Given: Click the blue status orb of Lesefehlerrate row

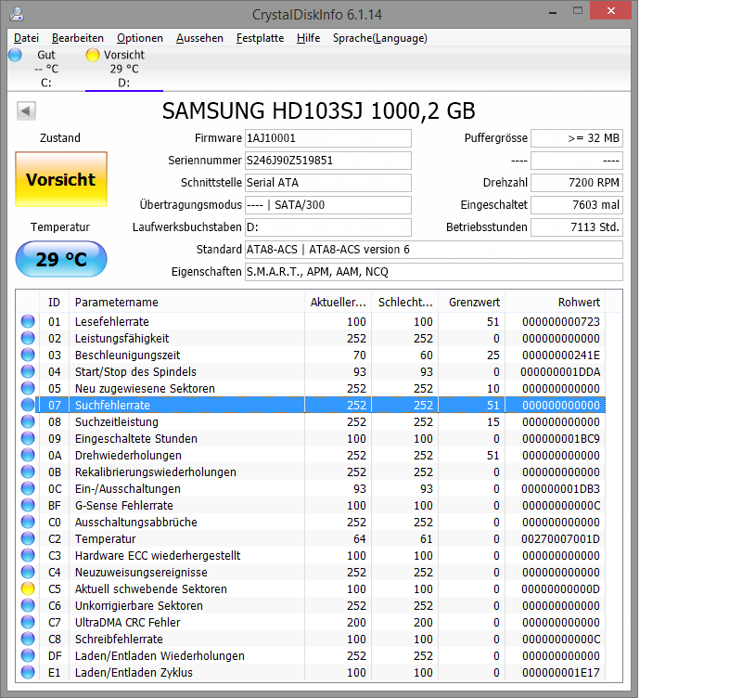Looking at the screenshot, I should [28, 321].
